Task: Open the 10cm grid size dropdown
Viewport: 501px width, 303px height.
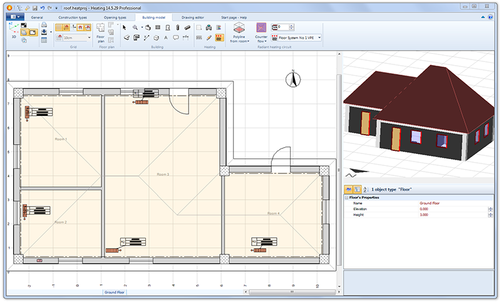Action: 90,38
